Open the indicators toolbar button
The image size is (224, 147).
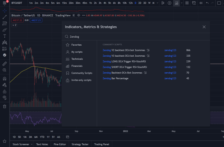[177, 3]
